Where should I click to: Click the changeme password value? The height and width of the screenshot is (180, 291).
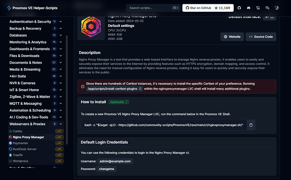point(107,169)
